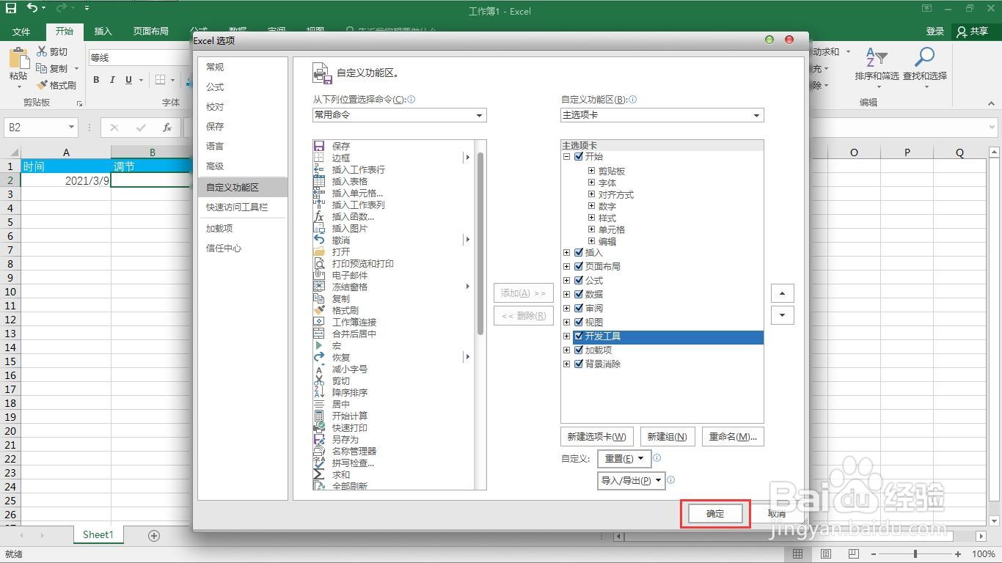Switch to Normal view icon in the status bar

[x=798, y=554]
